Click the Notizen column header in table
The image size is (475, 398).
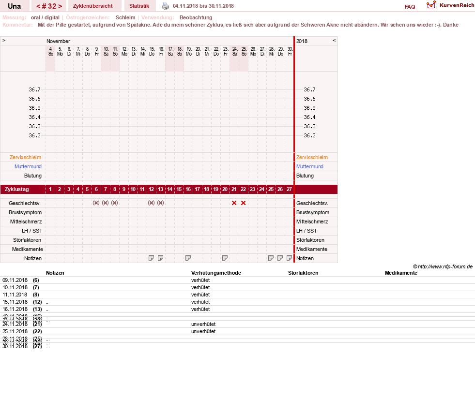click(55, 273)
